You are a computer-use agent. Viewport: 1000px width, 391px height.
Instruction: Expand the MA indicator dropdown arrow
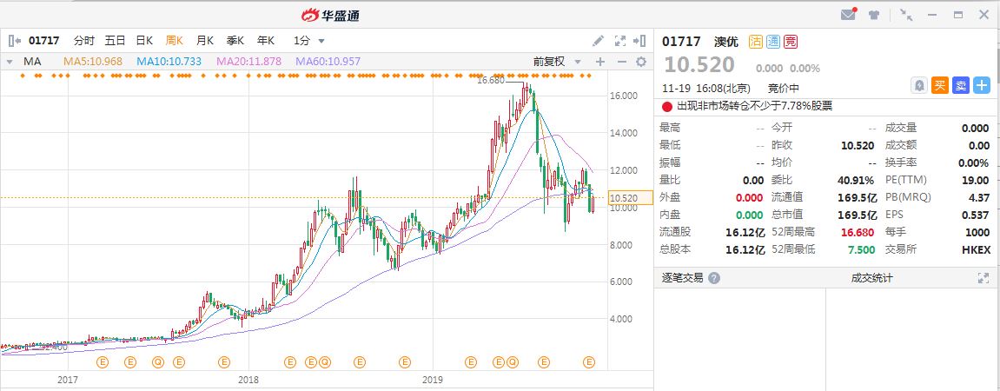[x=10, y=62]
